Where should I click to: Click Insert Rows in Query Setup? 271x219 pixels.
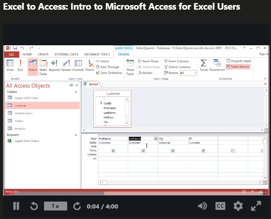pos(148,61)
